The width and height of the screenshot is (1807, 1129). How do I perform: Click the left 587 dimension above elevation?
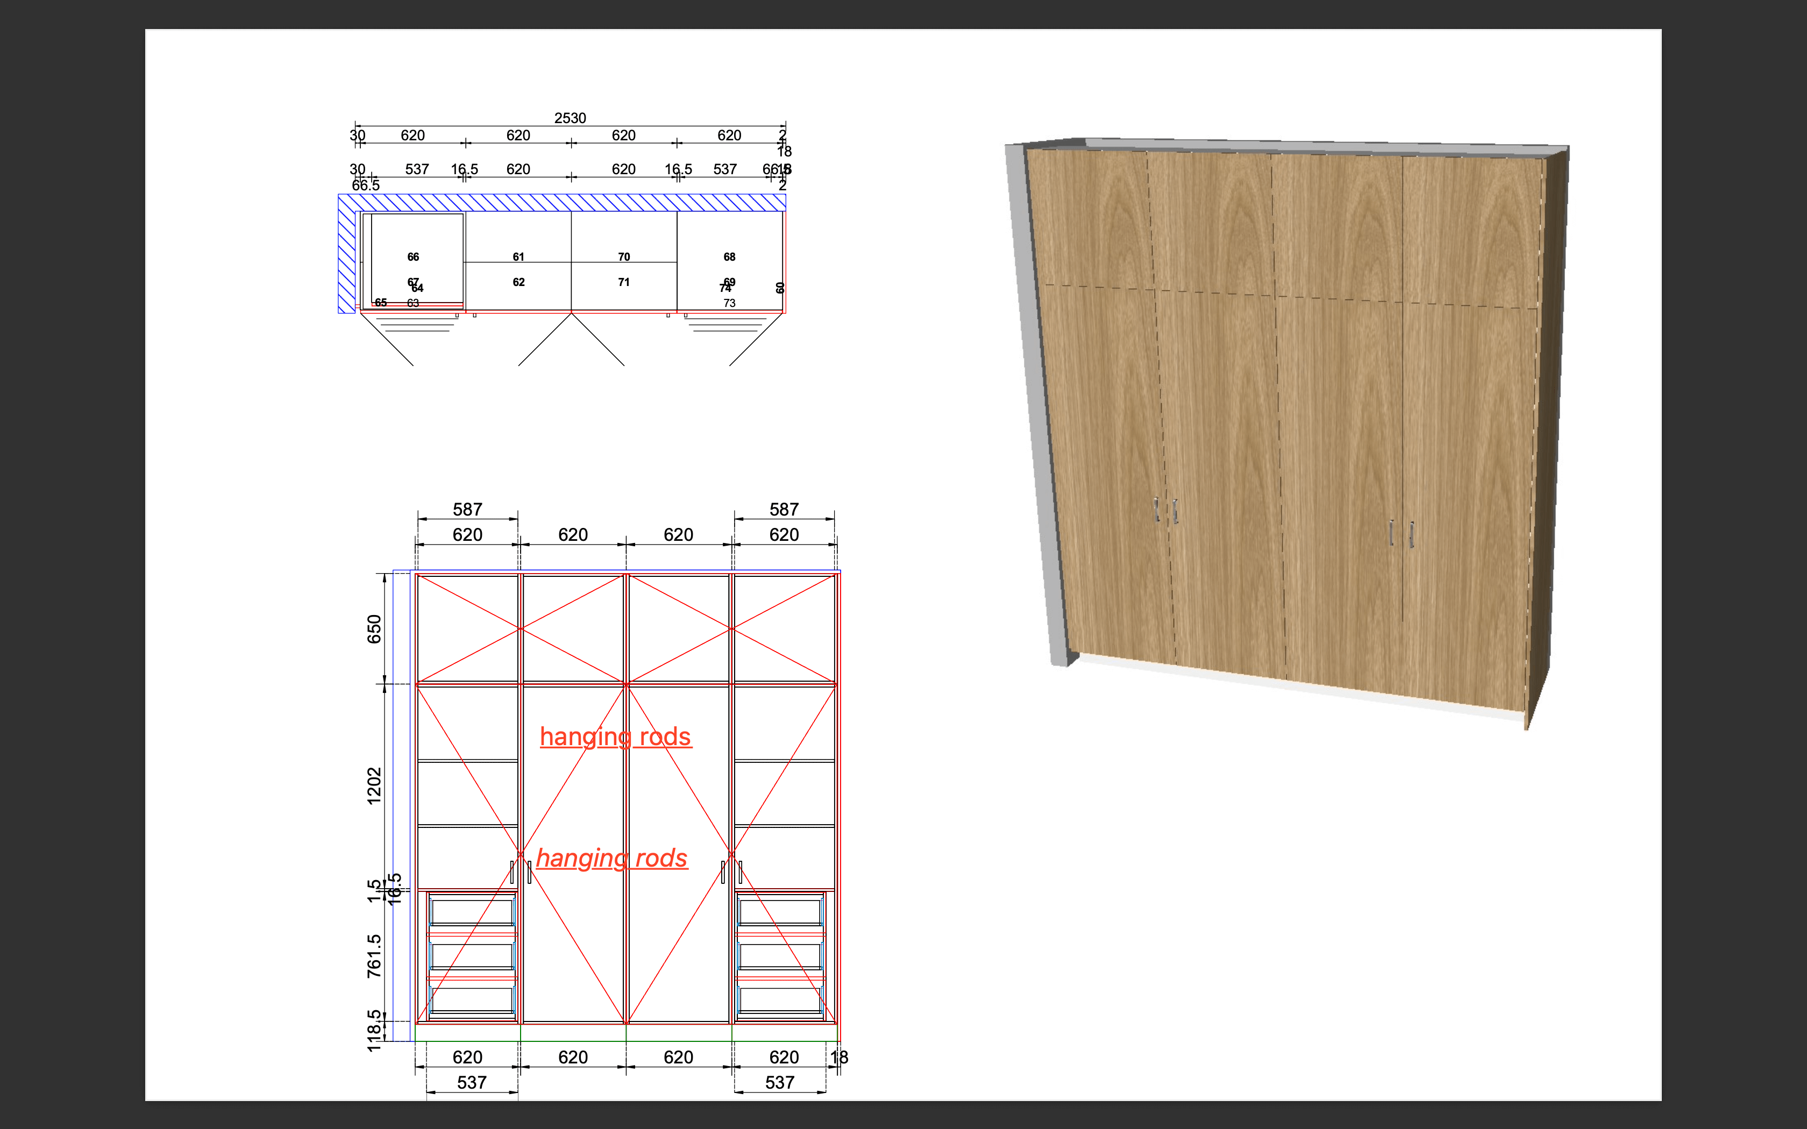(x=467, y=509)
